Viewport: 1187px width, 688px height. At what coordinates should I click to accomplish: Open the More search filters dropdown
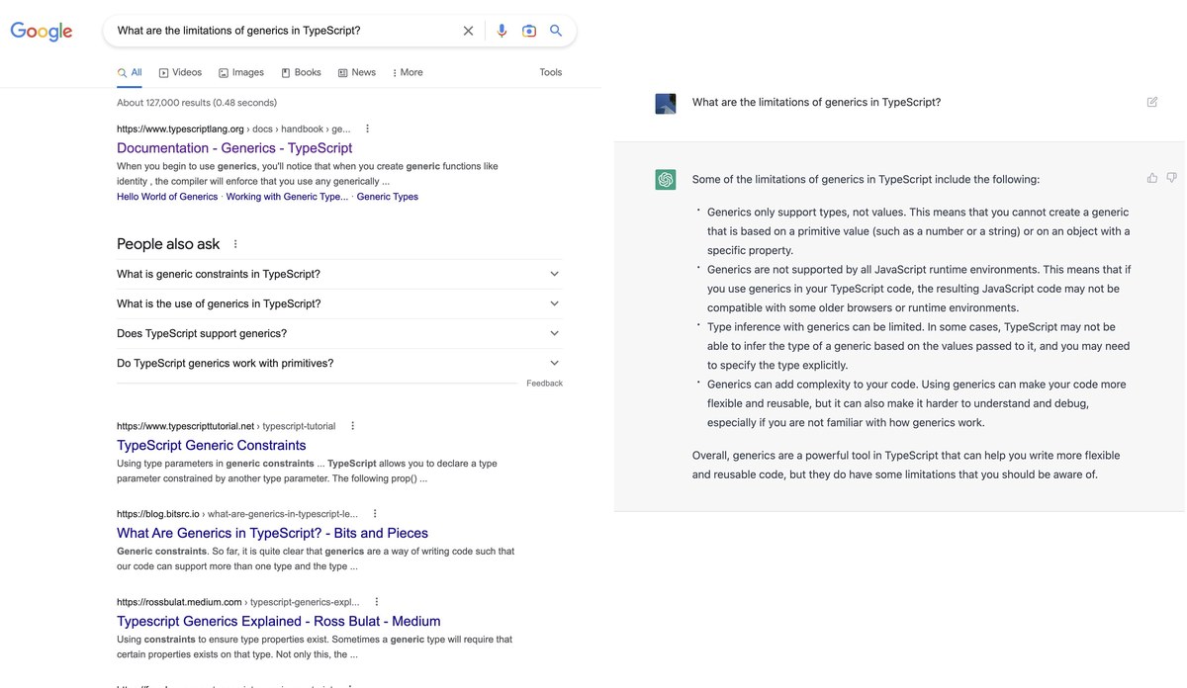[x=408, y=72]
